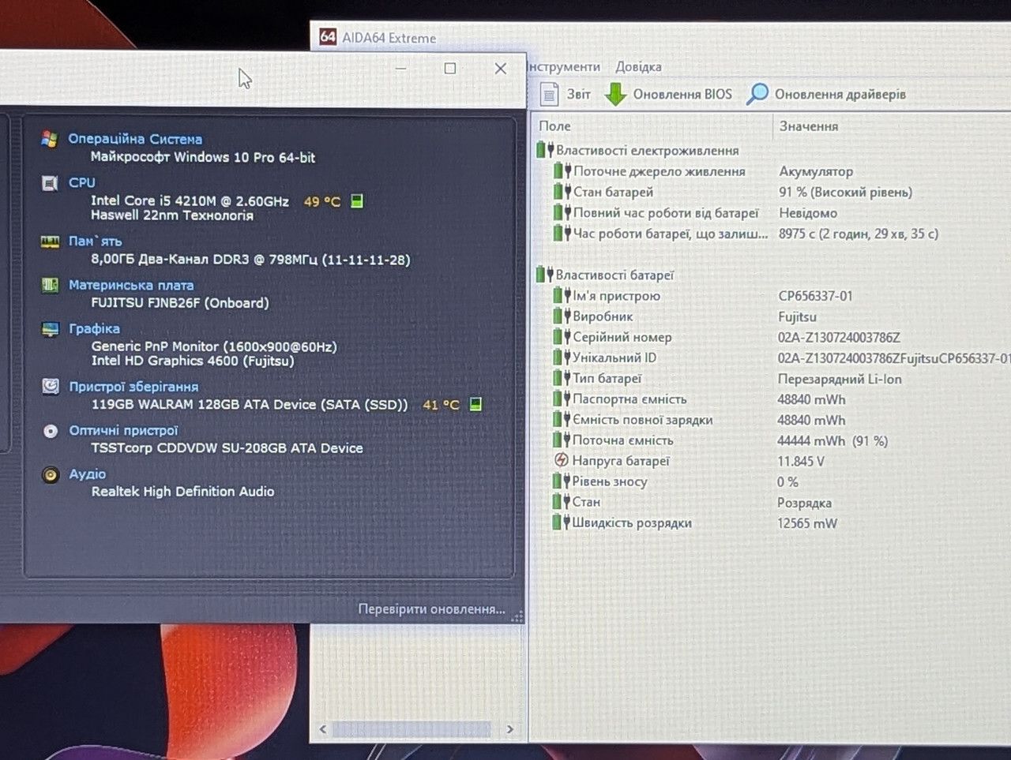Open the Пристрої зберігання section heading

click(x=133, y=387)
